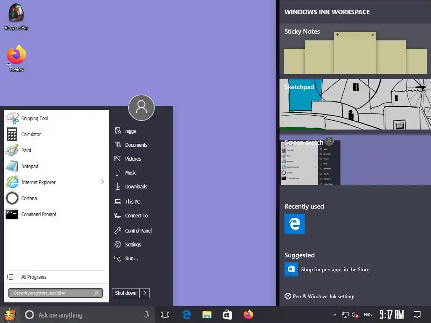
Task: Open Calculator in the start menu
Action: [x=56, y=134]
